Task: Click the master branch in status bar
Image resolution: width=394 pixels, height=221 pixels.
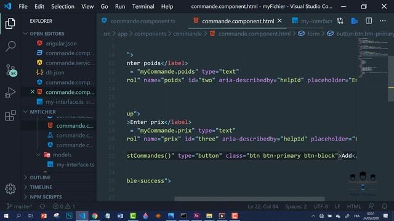Action: point(20,206)
